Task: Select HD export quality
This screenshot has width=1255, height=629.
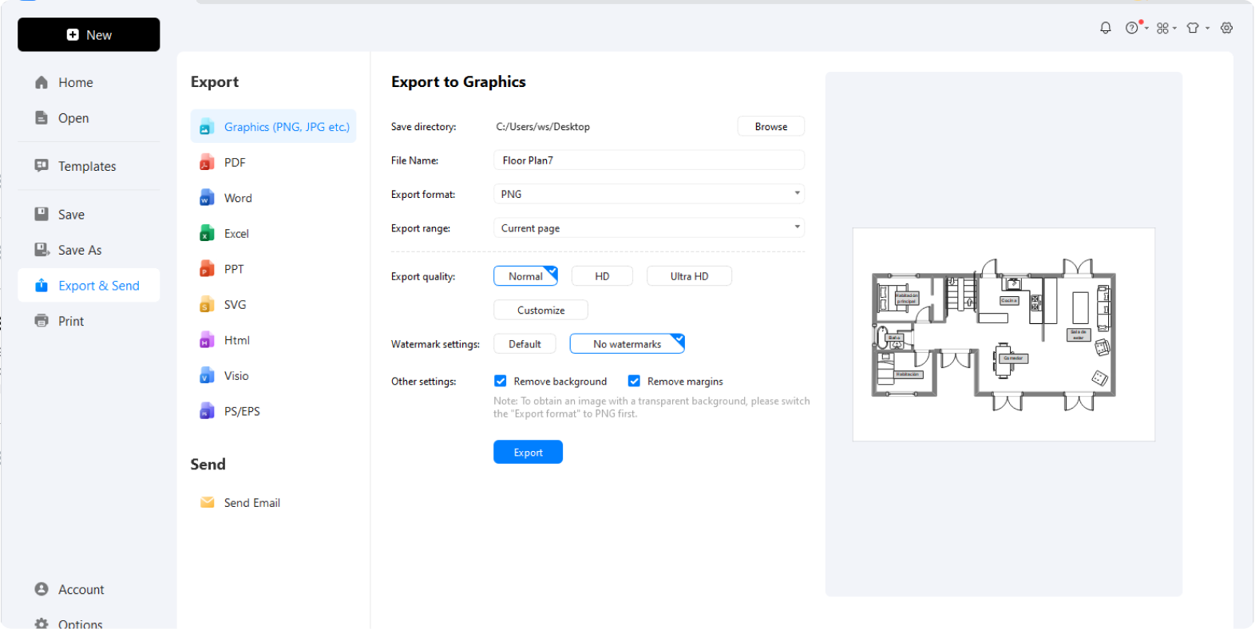Action: tap(602, 276)
